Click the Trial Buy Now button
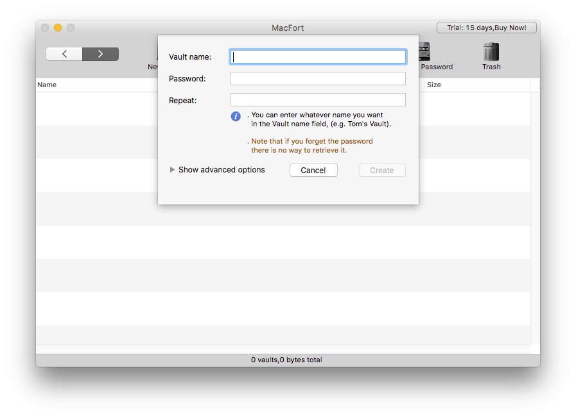 (x=486, y=28)
